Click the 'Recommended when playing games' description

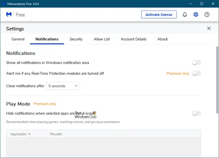63,122
